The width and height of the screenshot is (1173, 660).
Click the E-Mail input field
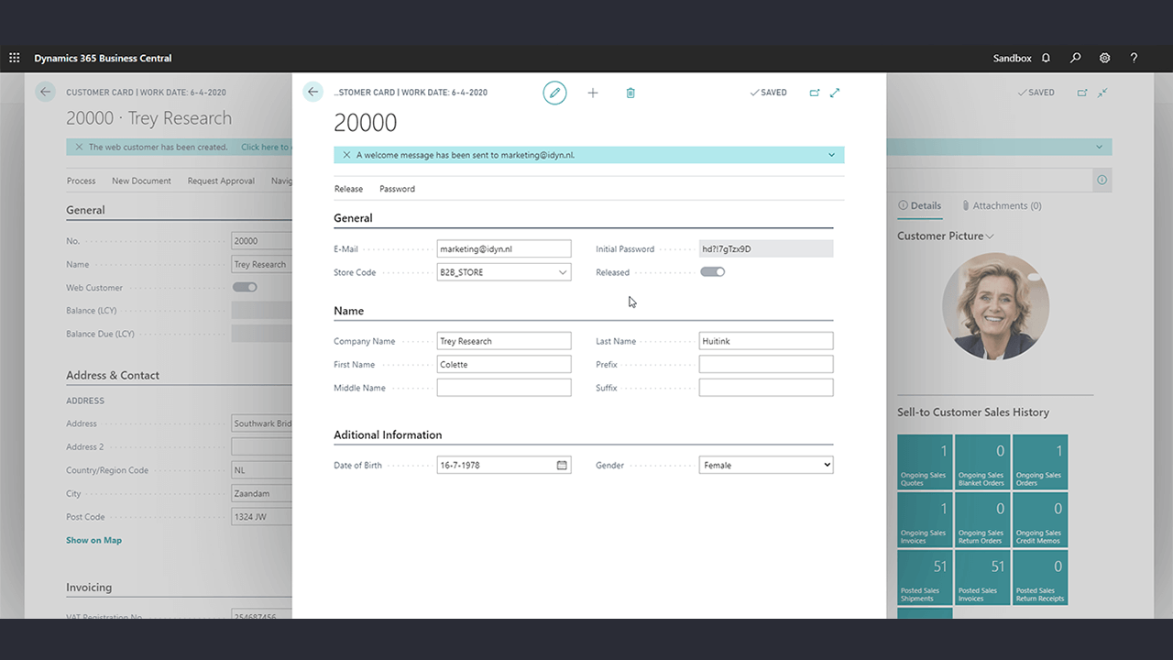(x=504, y=248)
